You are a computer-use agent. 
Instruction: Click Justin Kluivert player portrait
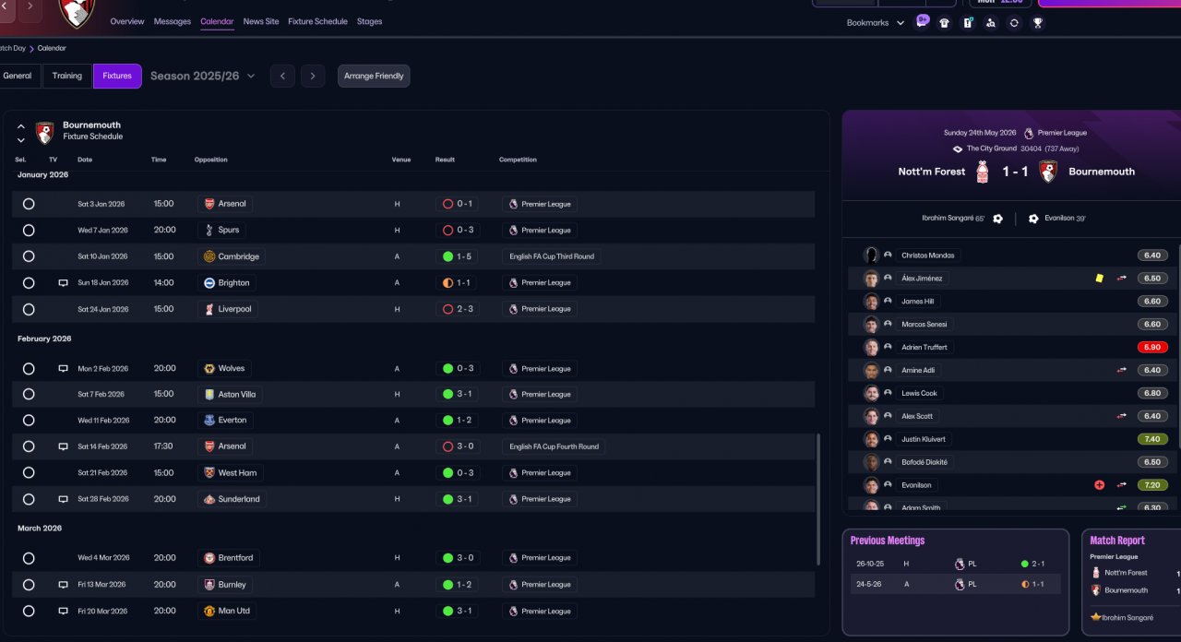(871, 439)
